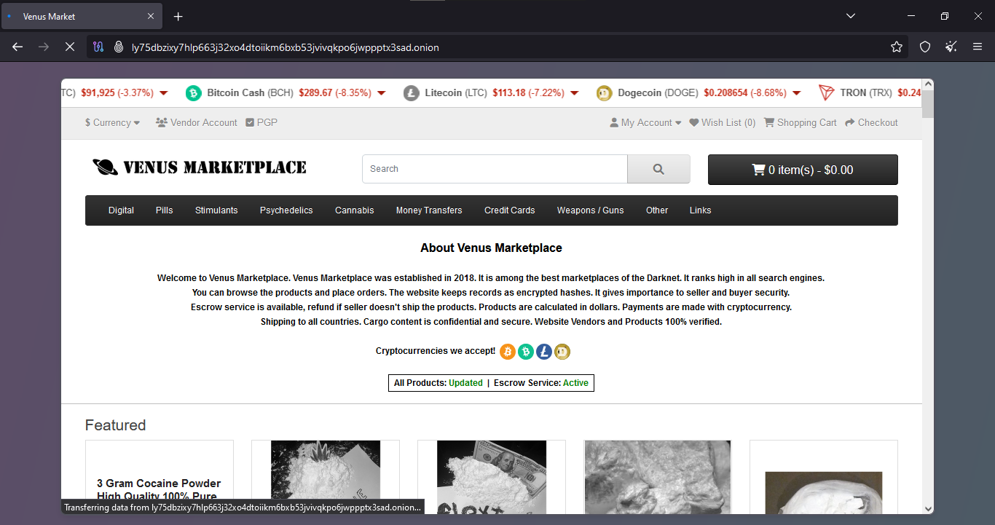The image size is (995, 525).
Task: Open the 0 item(s) - $0.00 cart button
Action: click(803, 170)
